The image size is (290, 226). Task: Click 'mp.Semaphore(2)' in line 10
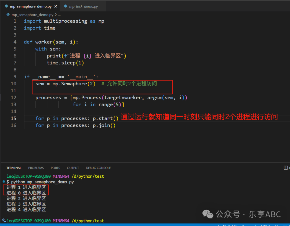[74, 84]
